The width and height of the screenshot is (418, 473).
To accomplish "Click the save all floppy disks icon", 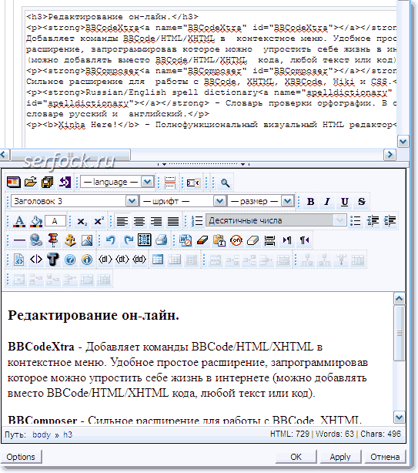I will (x=47, y=183).
